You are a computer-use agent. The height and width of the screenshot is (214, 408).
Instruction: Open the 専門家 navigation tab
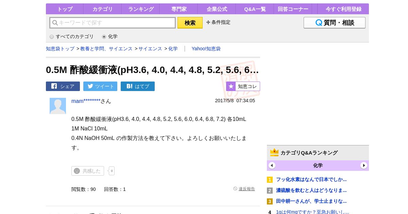point(179,9)
